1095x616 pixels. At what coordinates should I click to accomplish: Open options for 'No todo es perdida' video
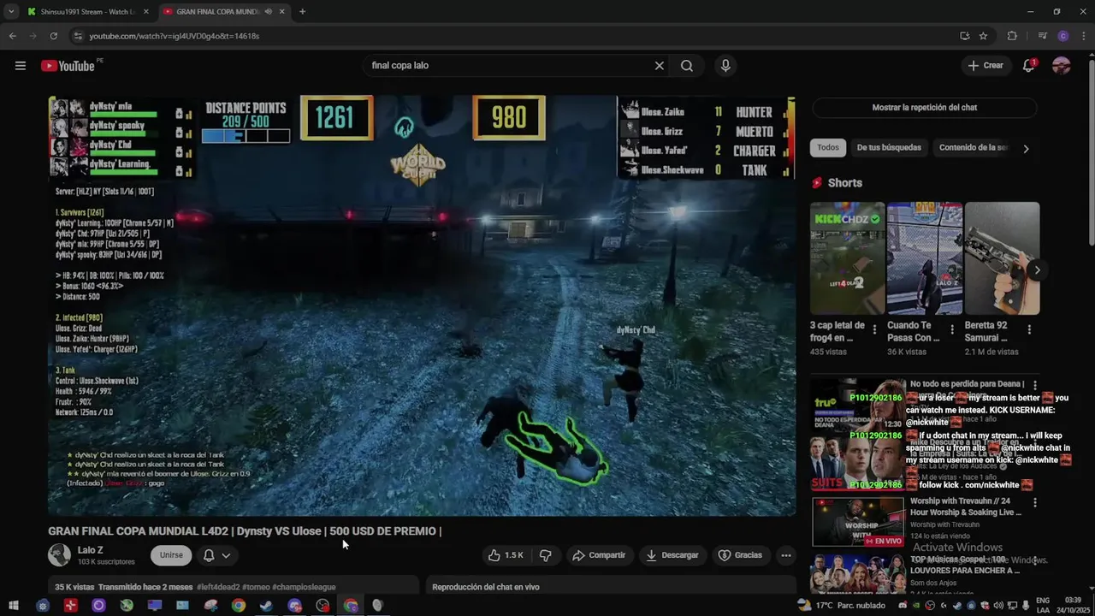tap(1035, 386)
